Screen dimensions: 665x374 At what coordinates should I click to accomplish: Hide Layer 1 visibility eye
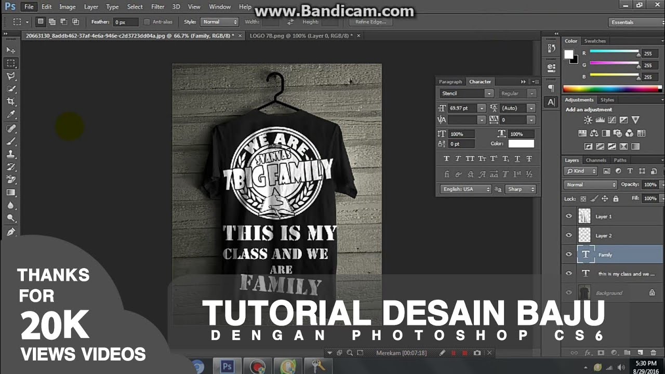point(569,216)
